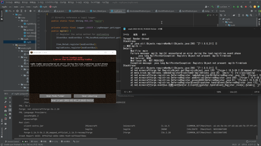Viewport: 261px width, 146px height.
Task: Close the ja_jp.json editor tab
Action: click(x=66, y=11)
